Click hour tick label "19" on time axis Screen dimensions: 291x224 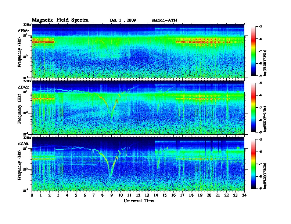200,195
